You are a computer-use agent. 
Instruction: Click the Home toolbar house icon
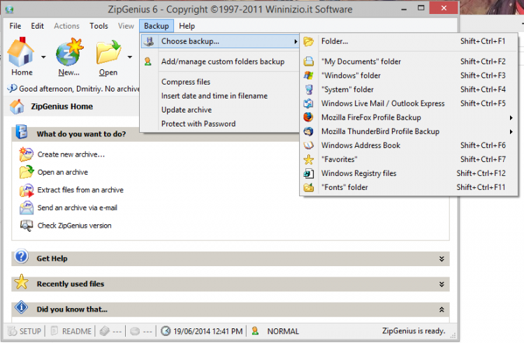click(x=21, y=52)
